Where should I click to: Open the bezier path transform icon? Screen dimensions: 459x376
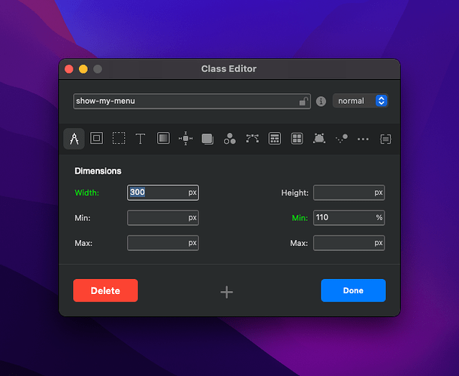coord(252,138)
